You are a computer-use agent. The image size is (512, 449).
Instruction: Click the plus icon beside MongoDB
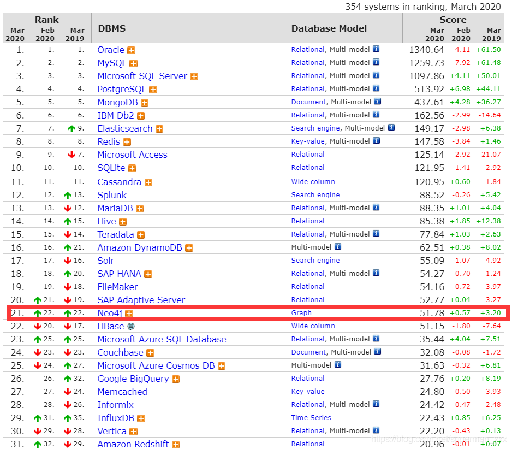(145, 103)
